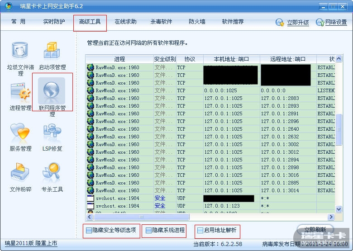Screen dimensions: 353x251
Task: Click the horizontal scrollbar left arrow
Action: tap(90, 217)
